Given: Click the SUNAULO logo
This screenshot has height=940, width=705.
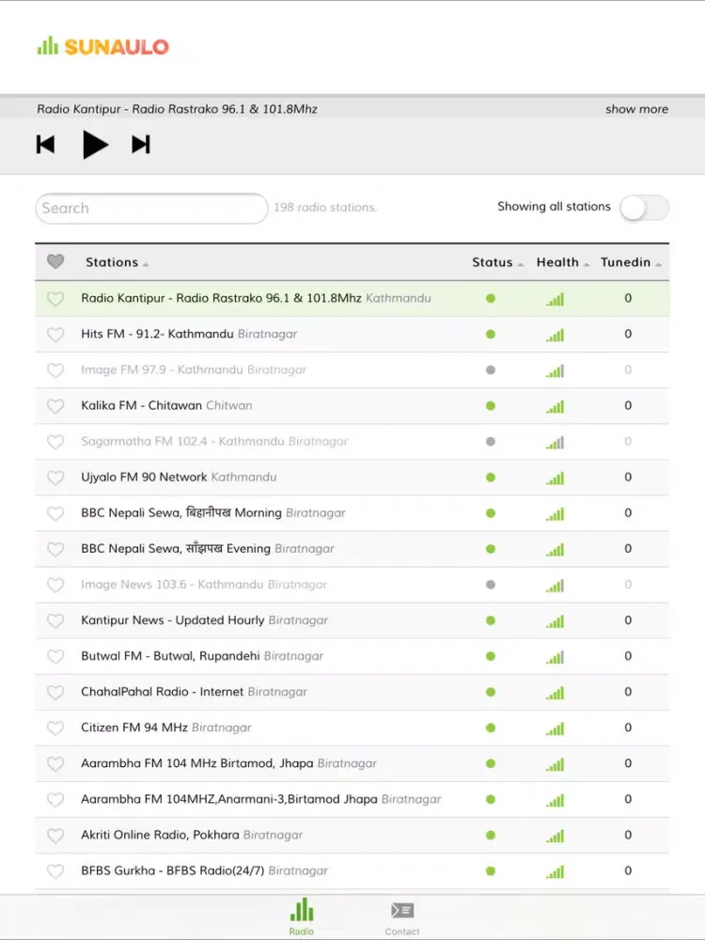Looking at the screenshot, I should (103, 46).
